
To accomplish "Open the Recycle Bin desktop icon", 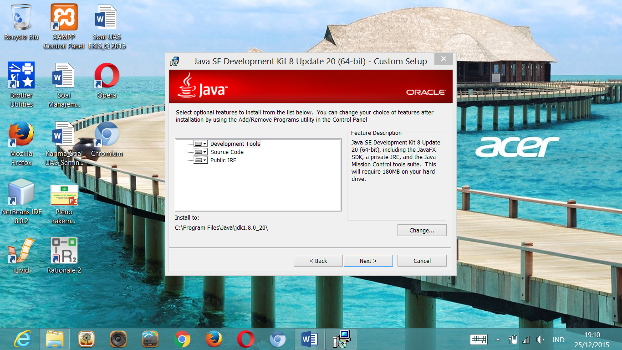I will pos(21,22).
